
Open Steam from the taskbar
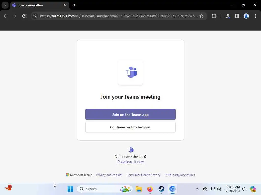pos(161,189)
